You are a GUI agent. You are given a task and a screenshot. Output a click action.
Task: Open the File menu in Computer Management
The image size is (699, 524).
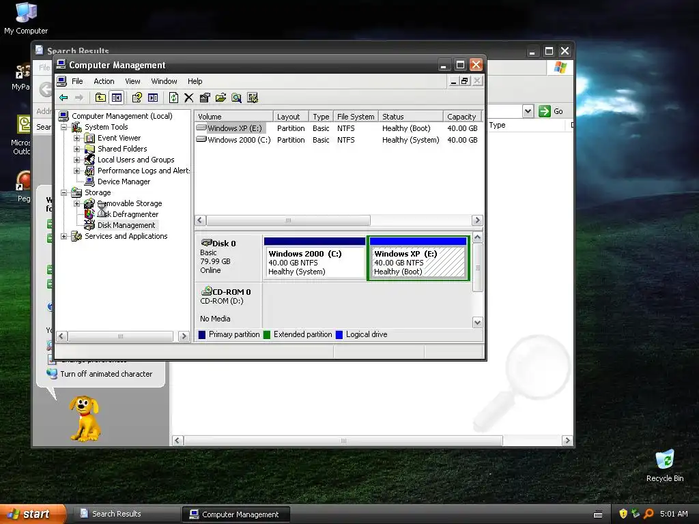77,81
